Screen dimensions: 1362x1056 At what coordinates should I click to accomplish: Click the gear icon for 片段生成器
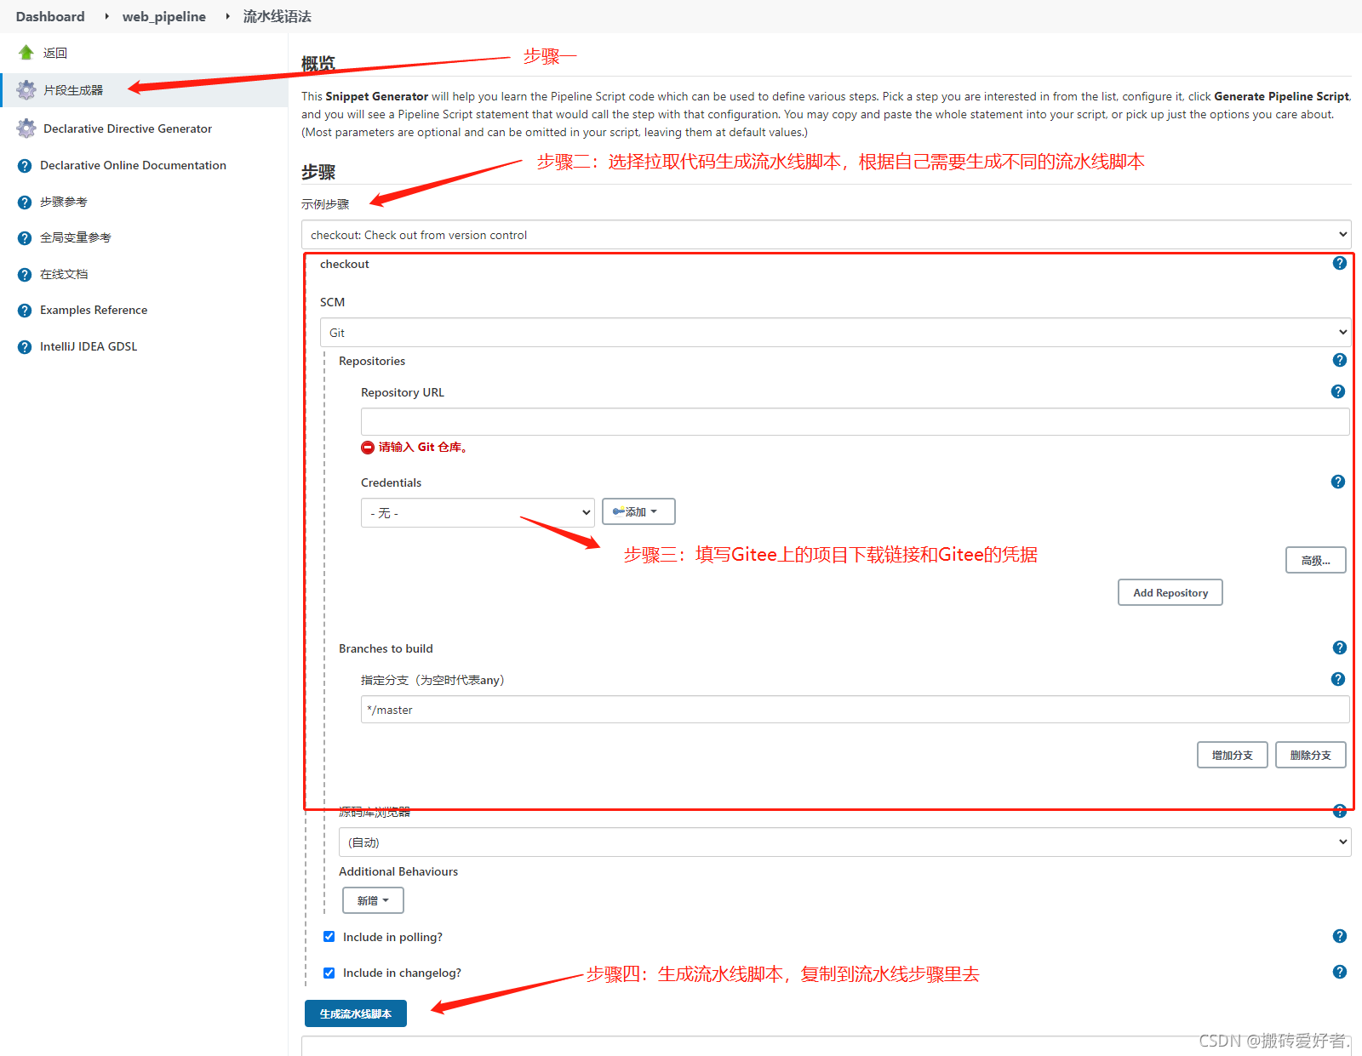26,89
